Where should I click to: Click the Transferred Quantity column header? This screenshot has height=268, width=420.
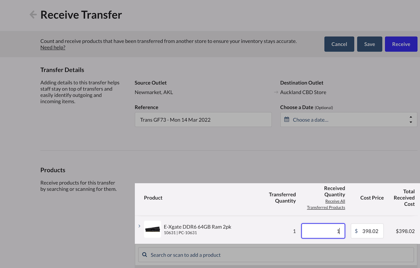(282, 198)
